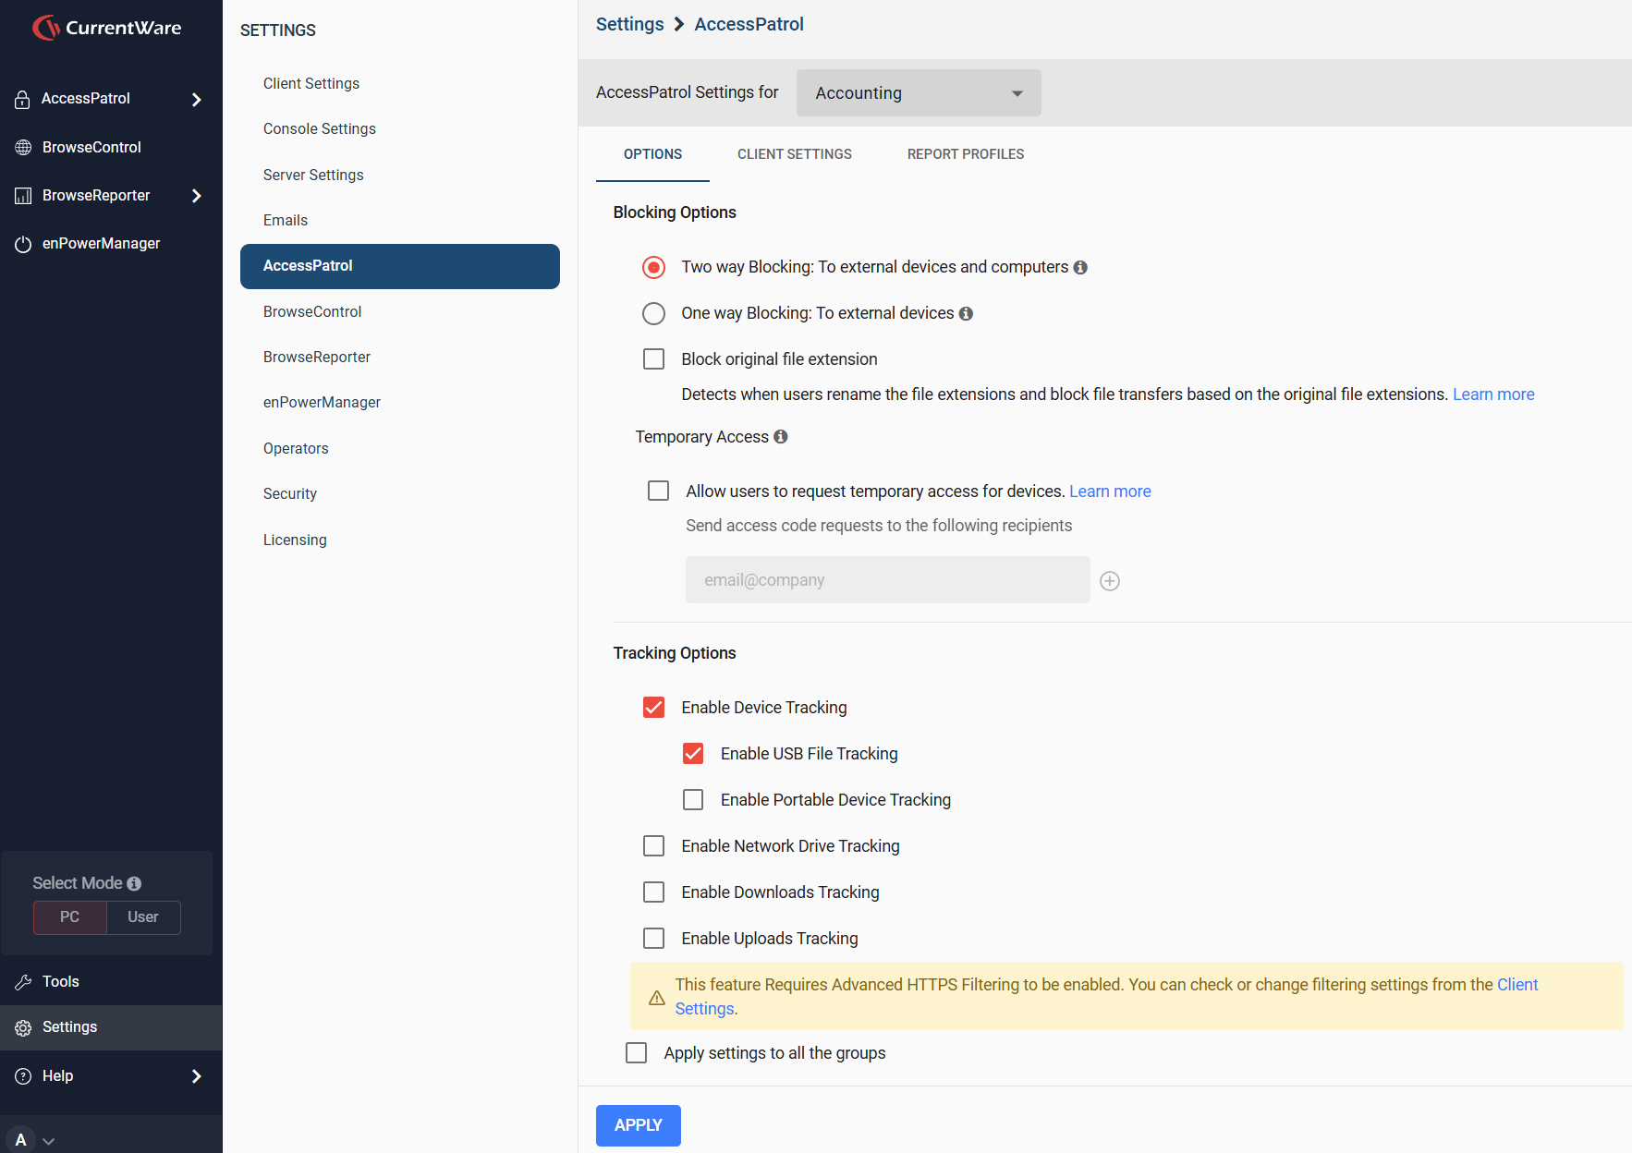The height and width of the screenshot is (1153, 1632).
Task: Click the user avatar A icon
Action: (20, 1140)
